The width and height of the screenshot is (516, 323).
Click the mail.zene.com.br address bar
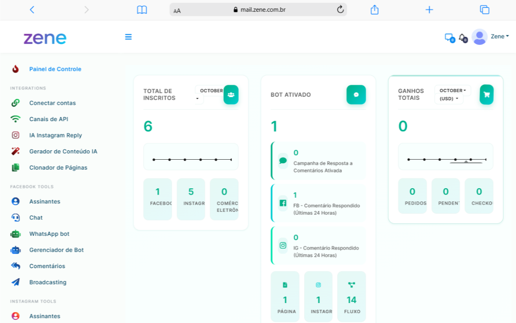pyautogui.click(x=258, y=10)
